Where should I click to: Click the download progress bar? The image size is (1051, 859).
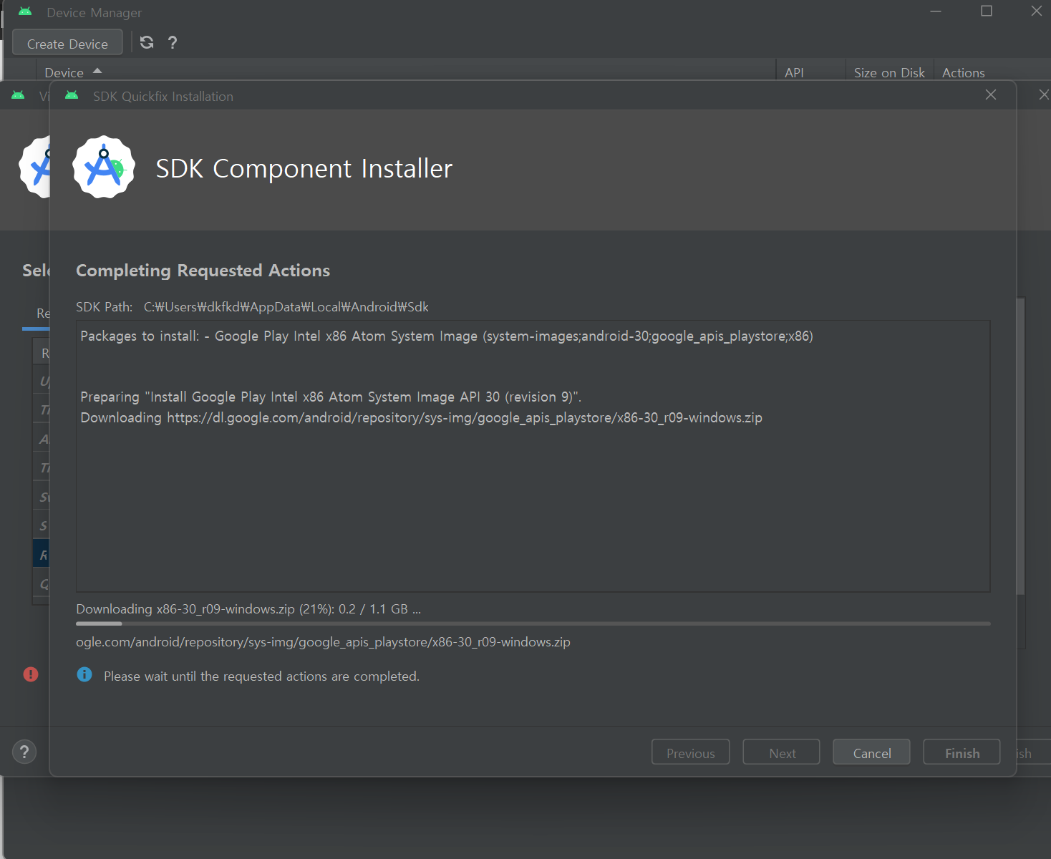point(533,623)
